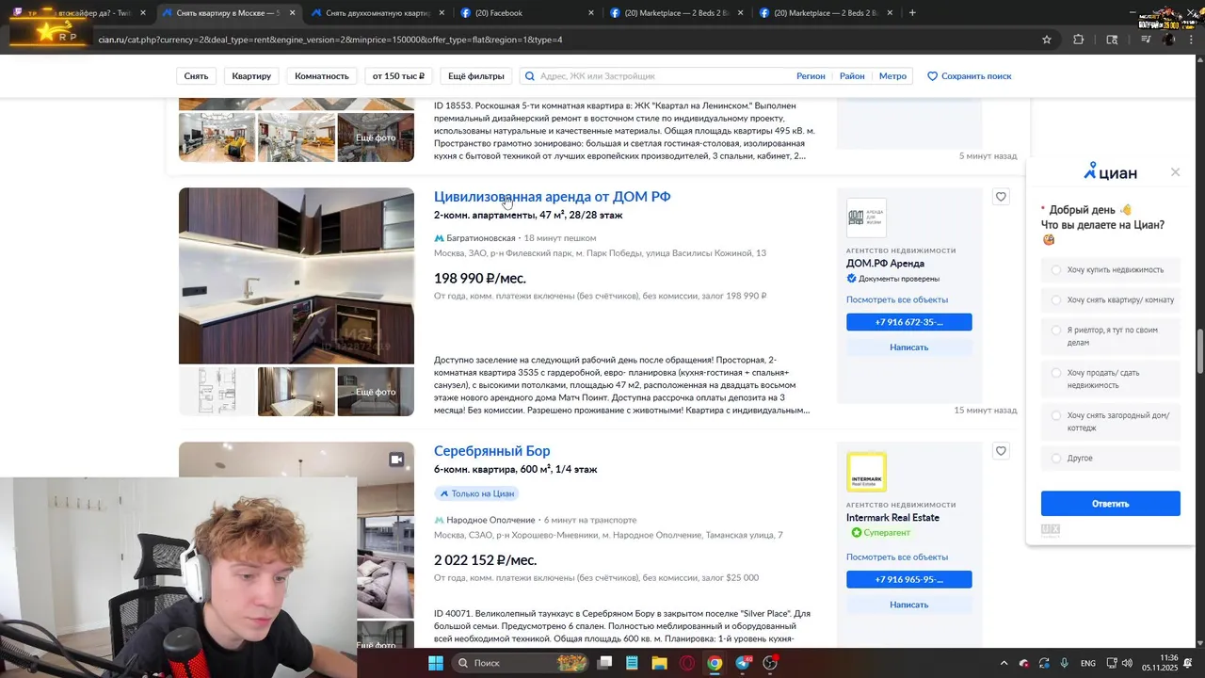This screenshot has width=1205, height=678.
Task: Open the 'Снять' deal type dropdown
Action: tap(196, 76)
